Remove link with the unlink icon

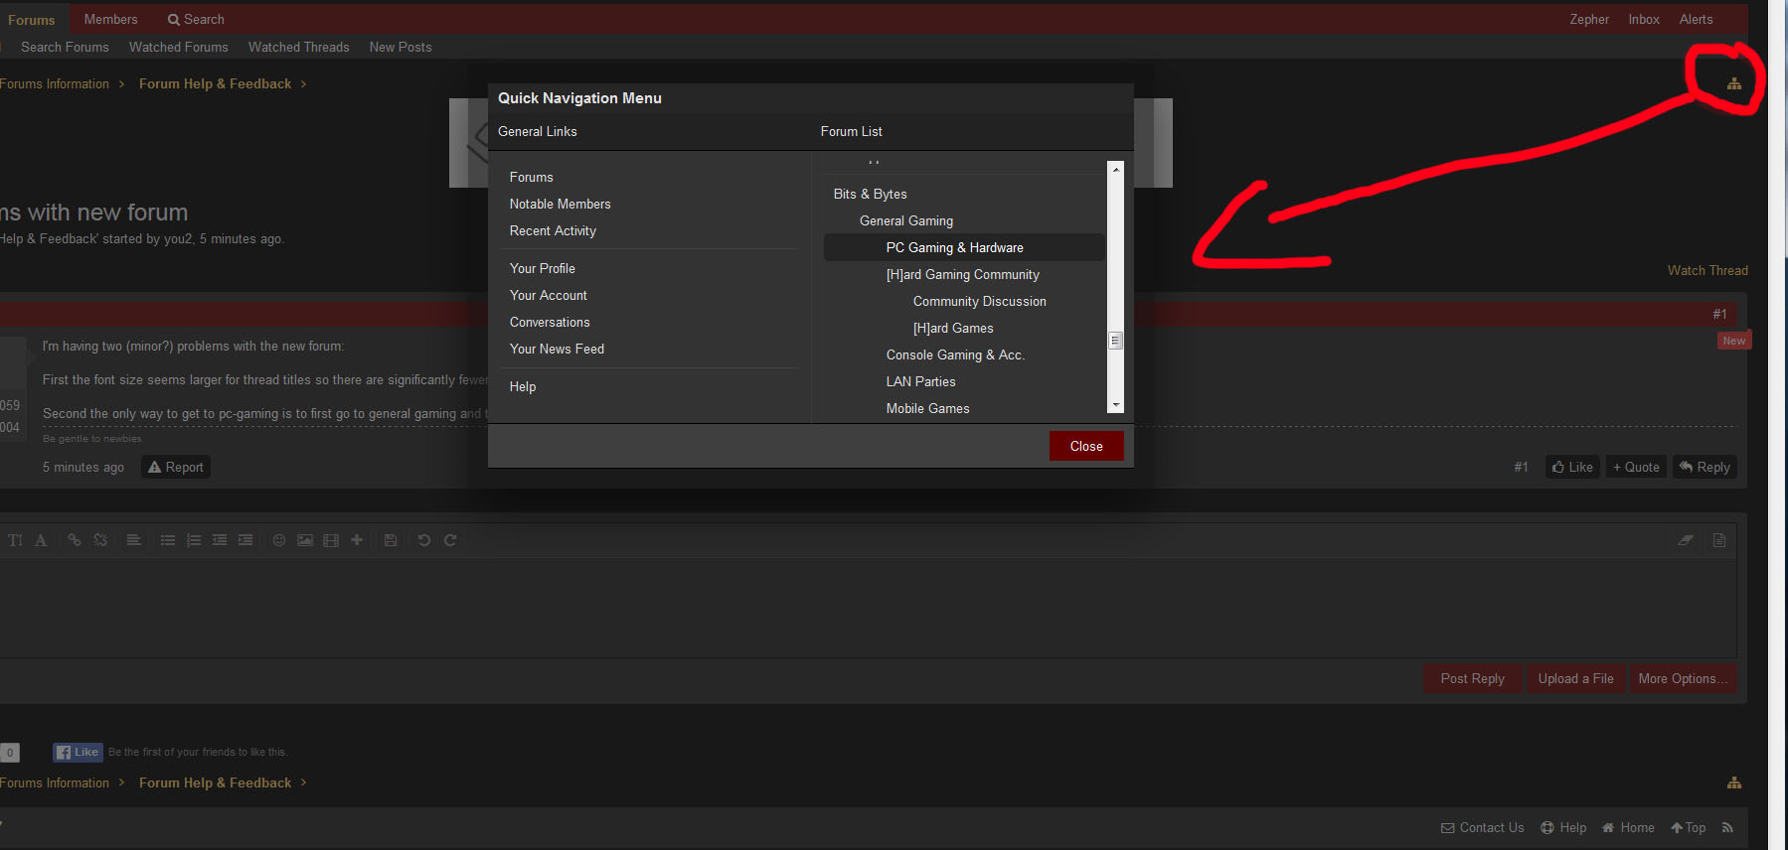[100, 540]
